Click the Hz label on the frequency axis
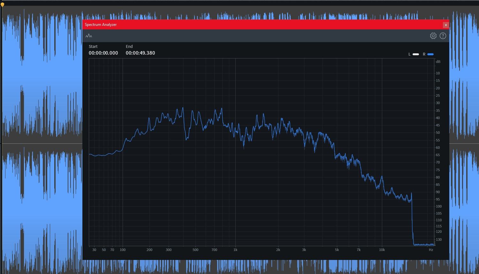 (431, 250)
